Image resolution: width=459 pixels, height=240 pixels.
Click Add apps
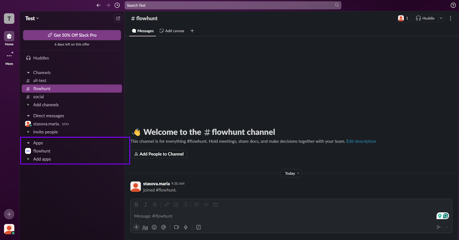click(x=72, y=159)
